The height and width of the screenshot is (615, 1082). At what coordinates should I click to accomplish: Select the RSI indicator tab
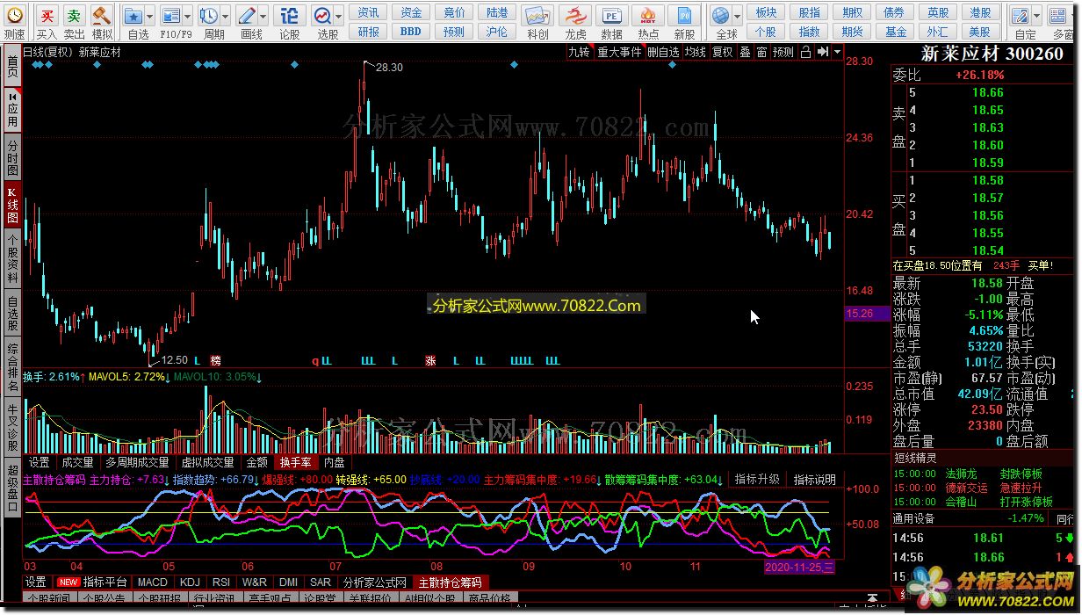click(221, 582)
